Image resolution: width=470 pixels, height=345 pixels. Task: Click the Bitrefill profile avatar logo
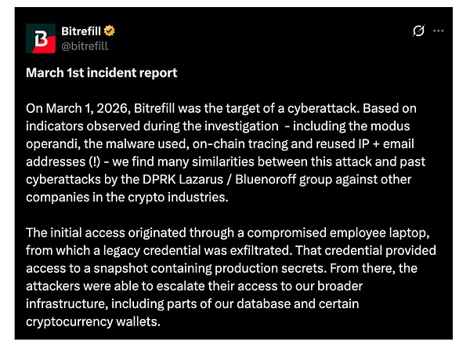[x=41, y=38]
